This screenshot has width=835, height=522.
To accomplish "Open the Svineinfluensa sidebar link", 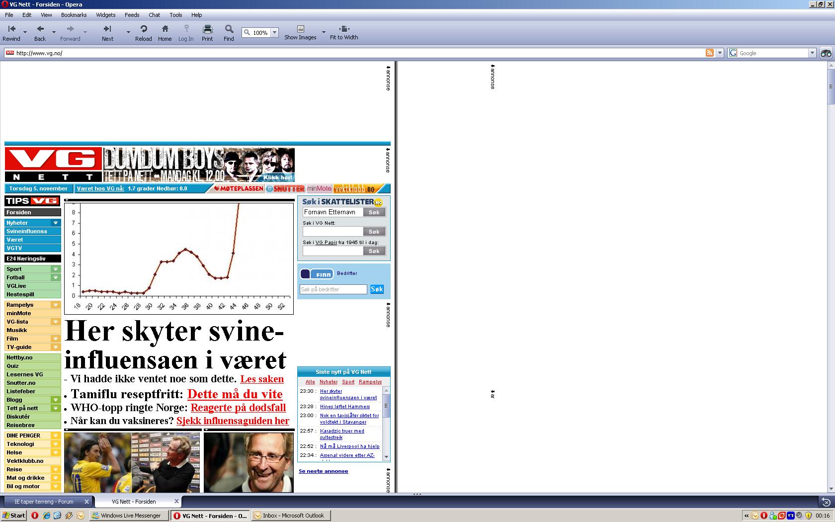I will coord(33,231).
